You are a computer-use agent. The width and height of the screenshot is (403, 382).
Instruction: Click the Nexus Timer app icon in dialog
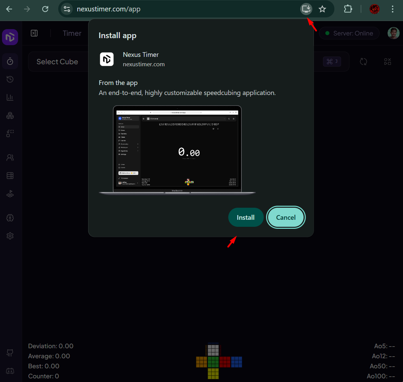click(x=107, y=59)
